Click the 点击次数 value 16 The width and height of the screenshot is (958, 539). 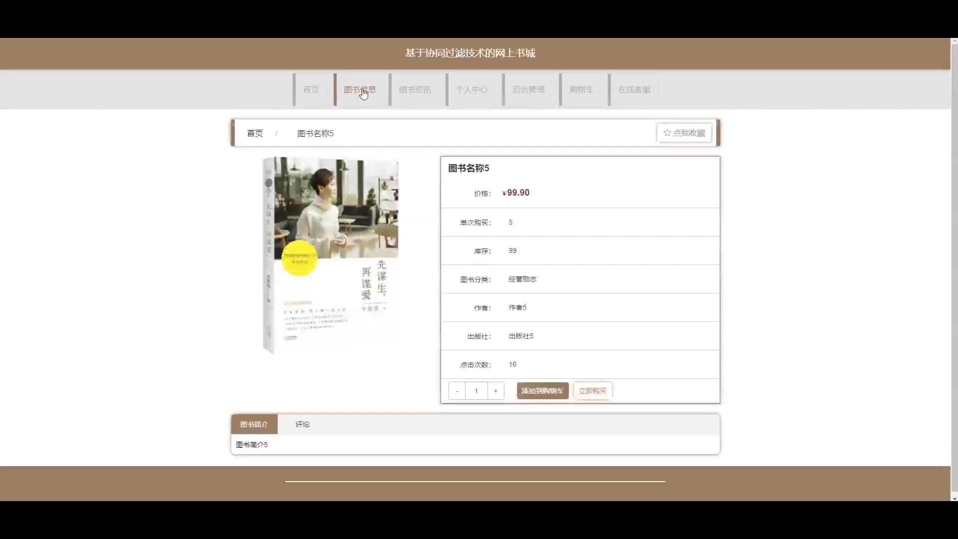coord(512,364)
